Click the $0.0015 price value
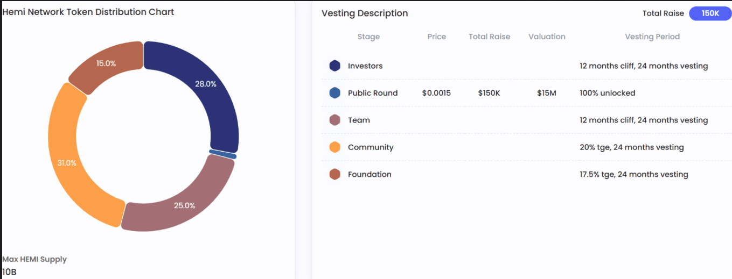This screenshot has width=732, height=279. pos(436,93)
